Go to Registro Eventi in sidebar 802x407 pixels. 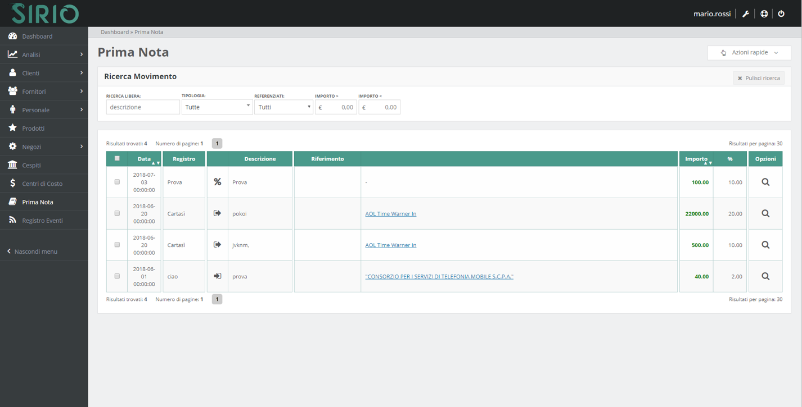(x=42, y=221)
